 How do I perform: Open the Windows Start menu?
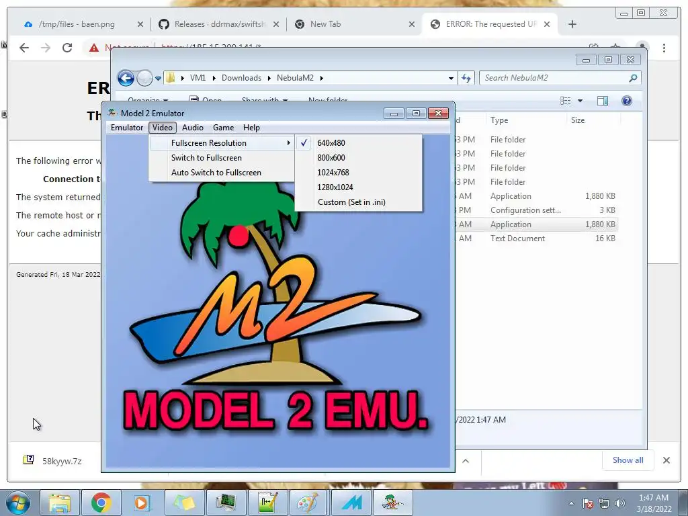coord(17,503)
